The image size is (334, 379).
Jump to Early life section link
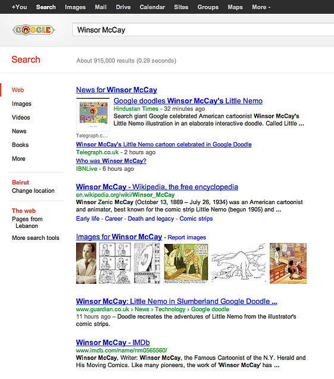[88, 219]
